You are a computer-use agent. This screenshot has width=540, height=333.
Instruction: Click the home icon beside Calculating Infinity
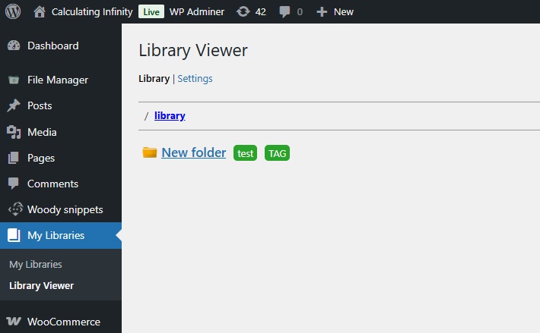pyautogui.click(x=40, y=11)
